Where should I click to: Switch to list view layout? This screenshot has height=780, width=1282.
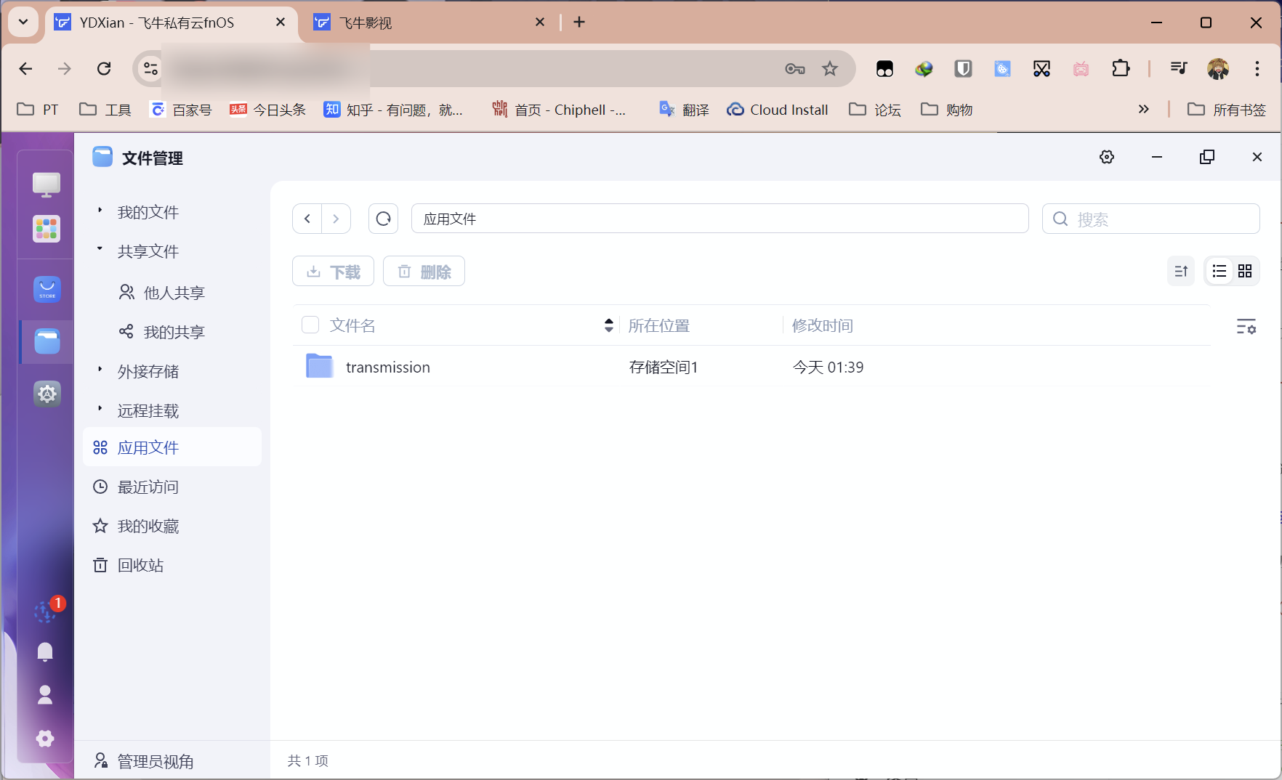(x=1219, y=271)
